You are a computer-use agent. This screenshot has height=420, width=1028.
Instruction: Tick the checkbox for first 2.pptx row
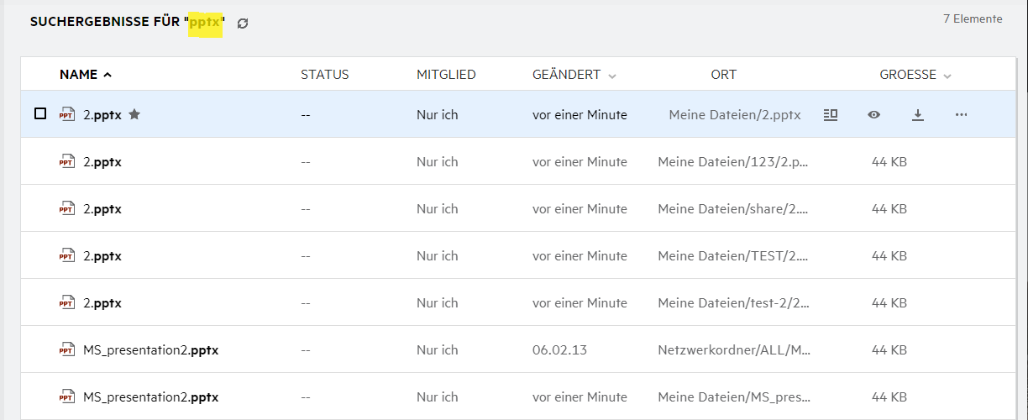(x=40, y=113)
